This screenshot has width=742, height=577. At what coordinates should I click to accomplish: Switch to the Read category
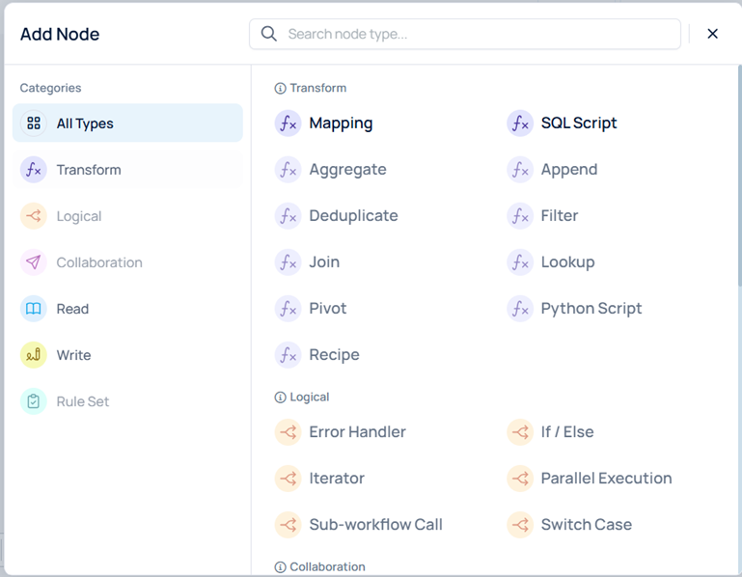tap(72, 309)
